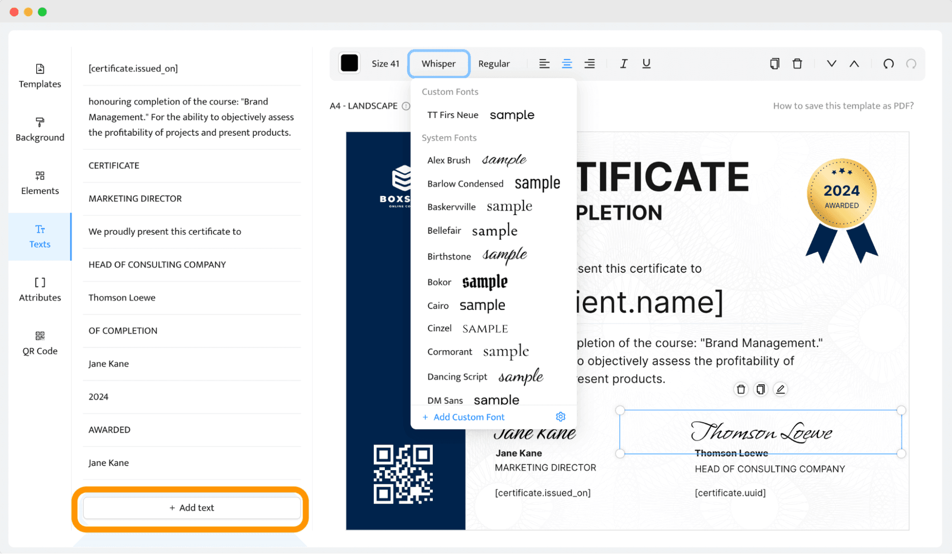
Task: Duplicate selected signature via floating copy icon
Action: [x=761, y=389]
